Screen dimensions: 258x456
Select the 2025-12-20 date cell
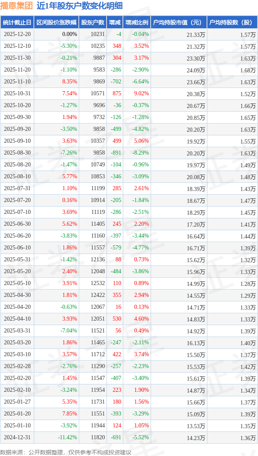click(17, 34)
